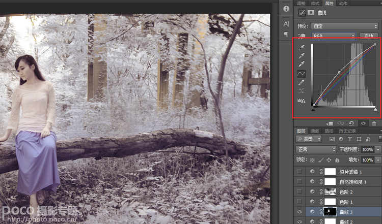Toggle visibility of 曲线 3 layer

[299, 212]
